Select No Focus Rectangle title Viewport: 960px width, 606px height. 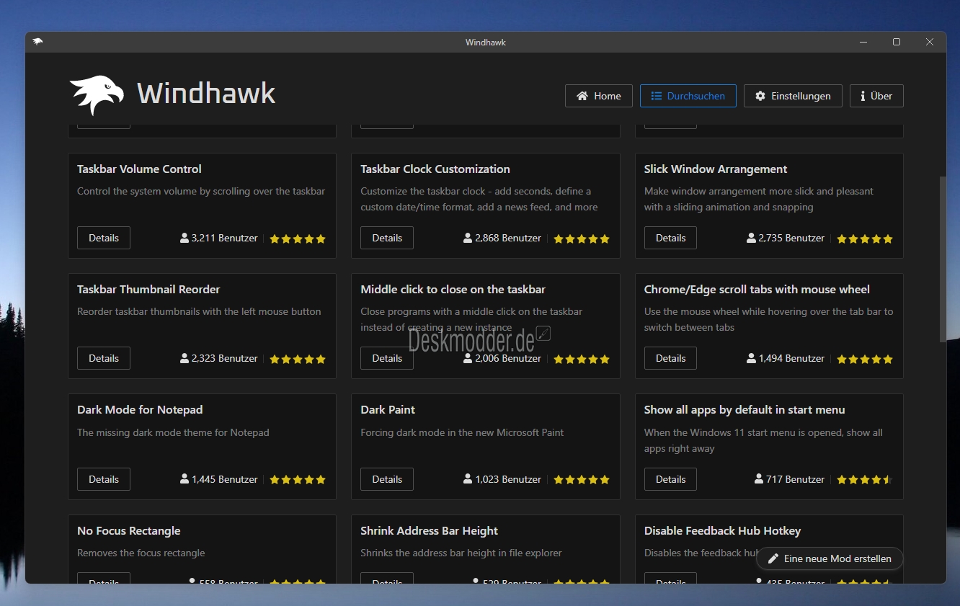point(129,531)
